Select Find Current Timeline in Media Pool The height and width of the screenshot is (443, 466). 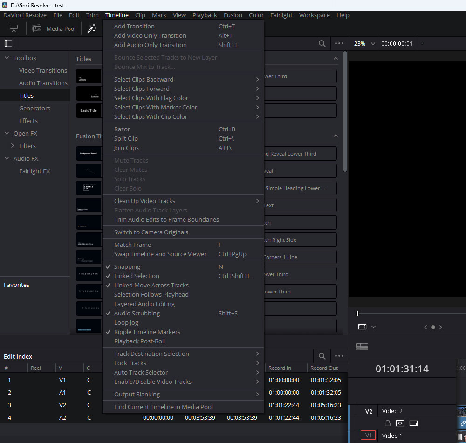183,407
